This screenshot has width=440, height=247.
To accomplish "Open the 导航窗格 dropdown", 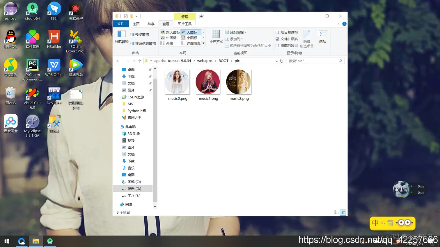I will tap(122, 37).
